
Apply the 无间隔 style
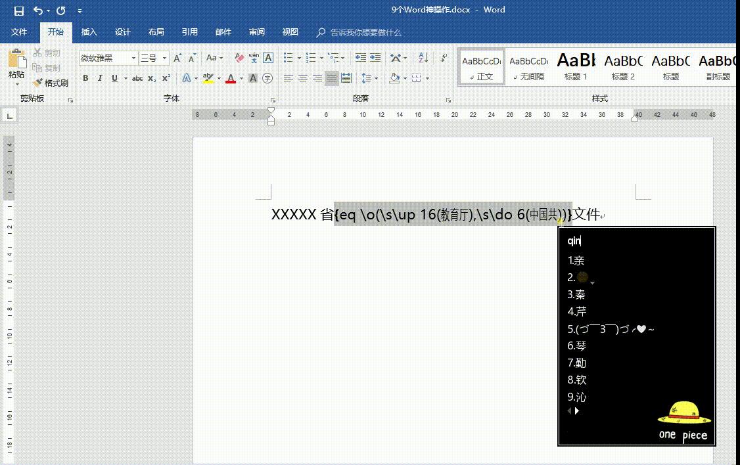528,66
